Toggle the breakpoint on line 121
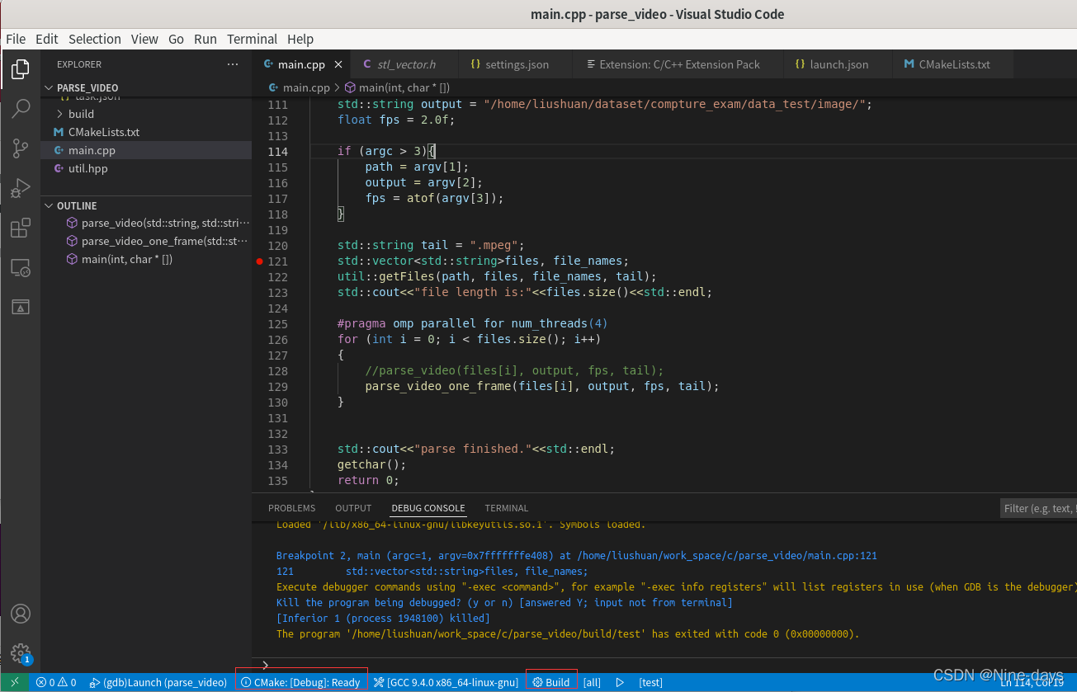 (x=259, y=261)
